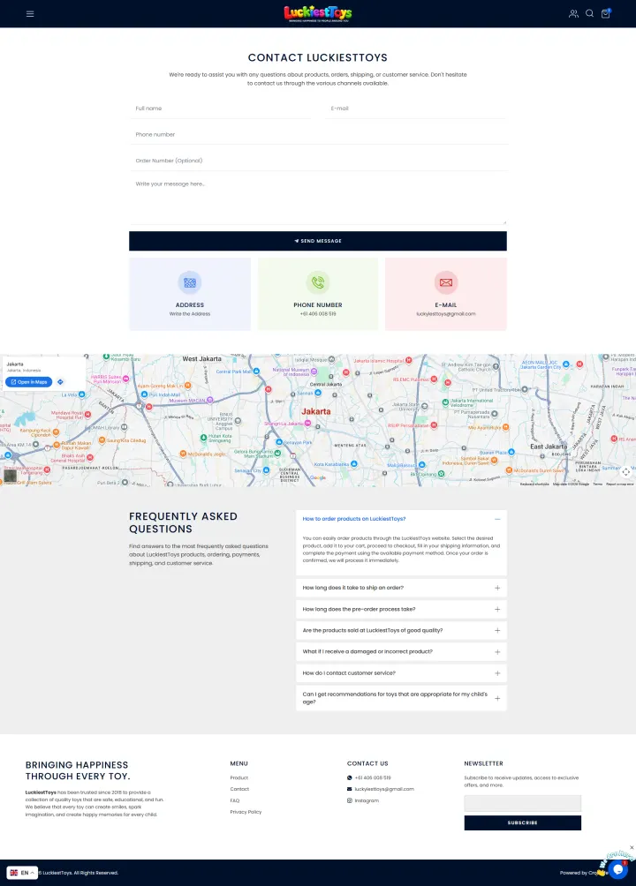Open the hamburger menu icon
Viewport: 636px width, 886px height.
[x=30, y=13]
